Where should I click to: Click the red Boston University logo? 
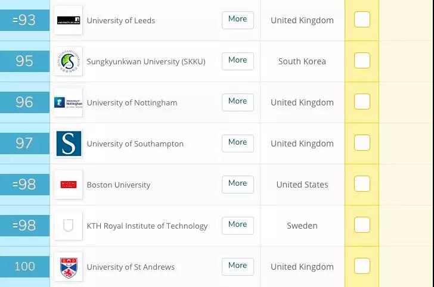[x=69, y=185]
